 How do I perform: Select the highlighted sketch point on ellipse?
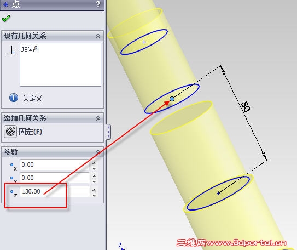point(172,99)
